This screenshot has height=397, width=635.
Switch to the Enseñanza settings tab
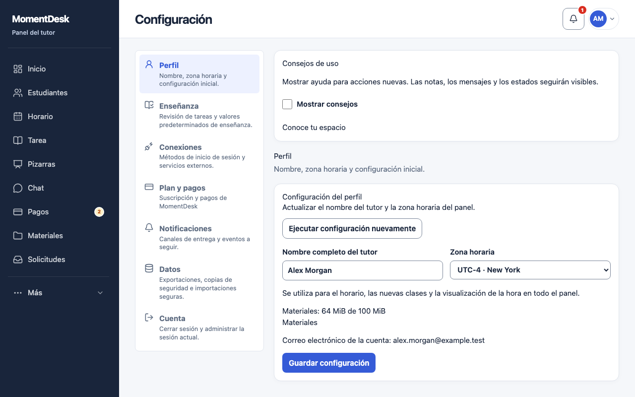coord(199,115)
